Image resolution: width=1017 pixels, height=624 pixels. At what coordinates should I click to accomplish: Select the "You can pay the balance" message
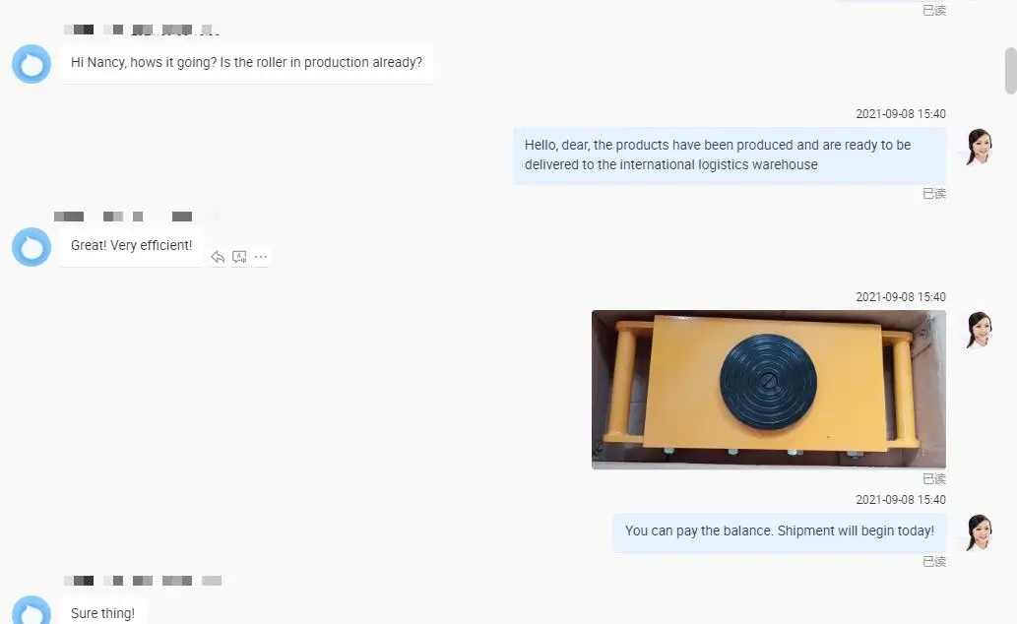[779, 531]
